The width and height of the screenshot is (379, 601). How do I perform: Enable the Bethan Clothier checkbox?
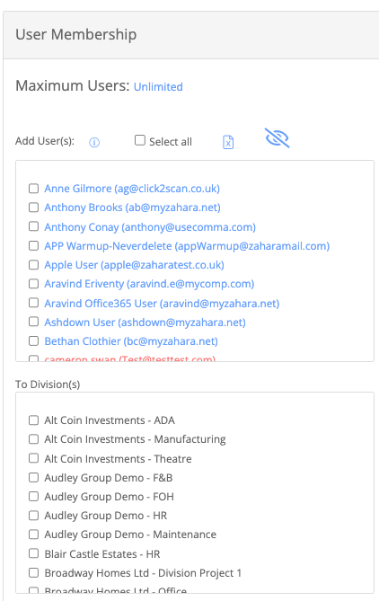click(x=34, y=340)
